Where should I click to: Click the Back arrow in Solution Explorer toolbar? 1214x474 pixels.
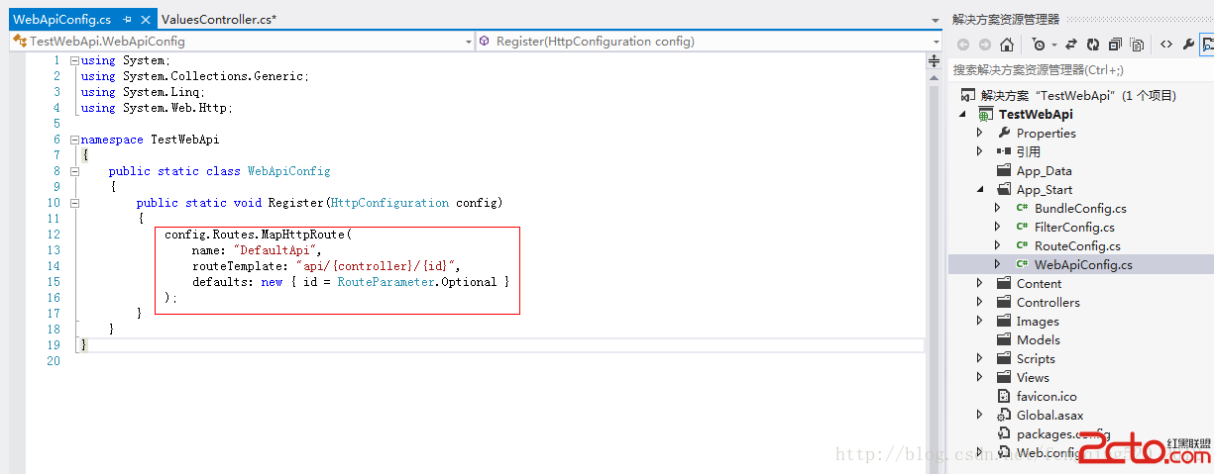tap(962, 45)
